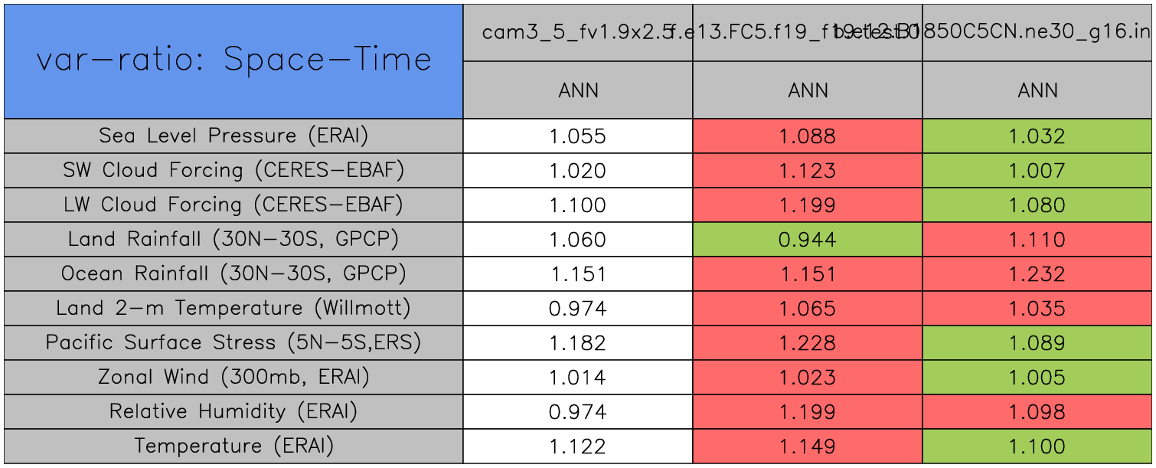Click the var-ratio: Space-Time title cell
Viewport: 1156px width, 468px height.
coord(233,61)
